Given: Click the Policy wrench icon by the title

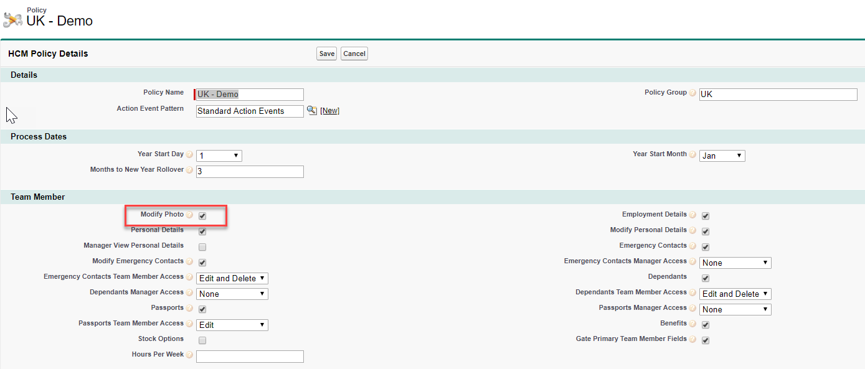Looking at the screenshot, I should pos(12,20).
